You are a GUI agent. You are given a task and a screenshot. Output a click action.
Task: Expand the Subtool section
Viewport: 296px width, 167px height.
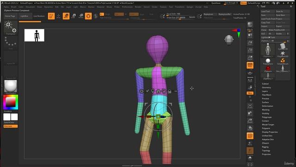coord(265,83)
